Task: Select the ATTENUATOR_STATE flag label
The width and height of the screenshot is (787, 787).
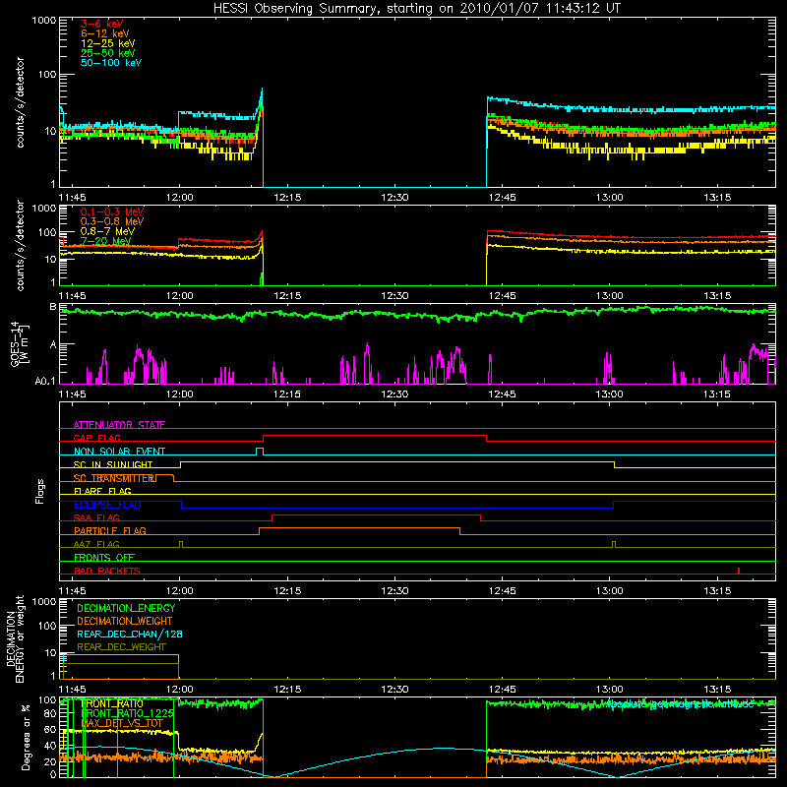Action: tap(119, 425)
